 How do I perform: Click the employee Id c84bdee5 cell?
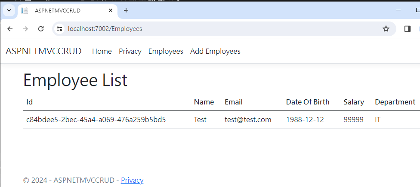pos(96,120)
